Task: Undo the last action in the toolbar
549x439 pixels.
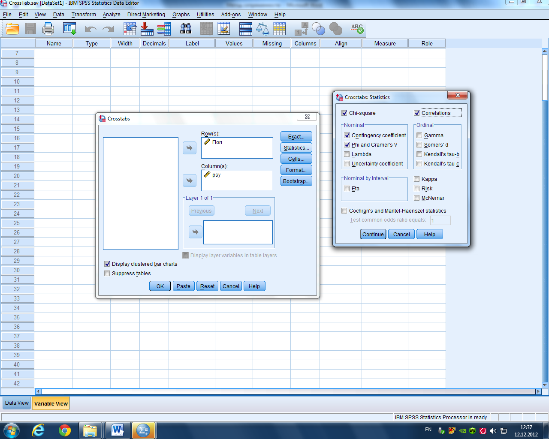Action: click(x=90, y=29)
